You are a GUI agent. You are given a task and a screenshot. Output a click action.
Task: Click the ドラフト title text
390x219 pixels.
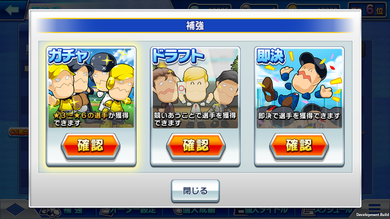pyautogui.click(x=178, y=56)
